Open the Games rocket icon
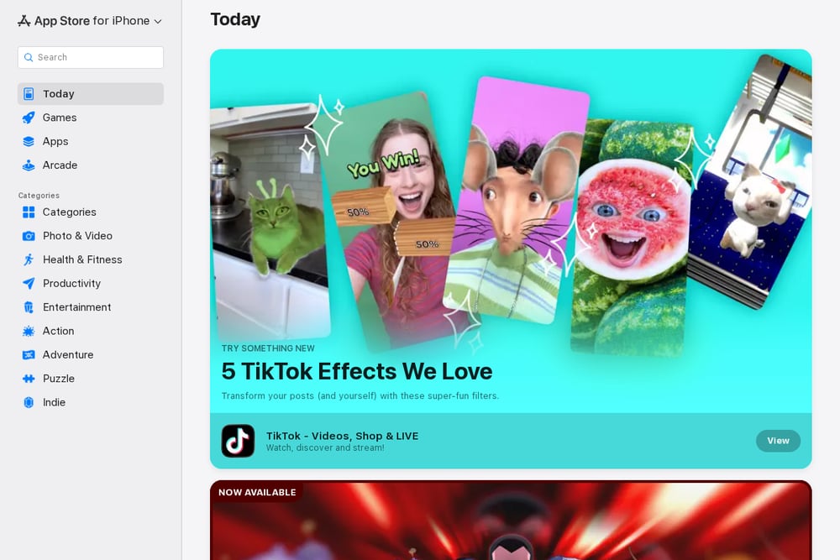This screenshot has width=840, height=560. [29, 118]
